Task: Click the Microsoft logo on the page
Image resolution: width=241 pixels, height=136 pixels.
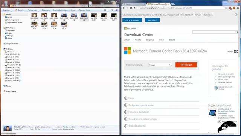Action: pyautogui.click(x=130, y=28)
